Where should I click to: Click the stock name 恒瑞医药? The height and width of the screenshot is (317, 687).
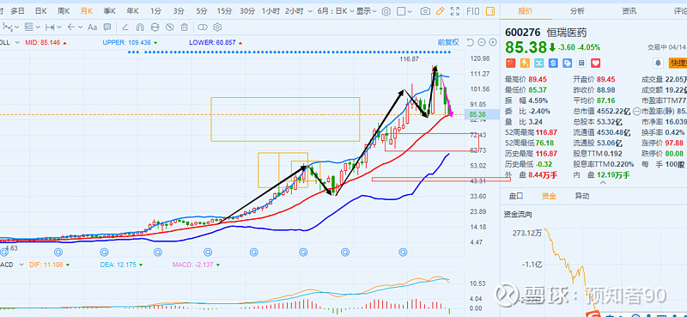pos(567,33)
